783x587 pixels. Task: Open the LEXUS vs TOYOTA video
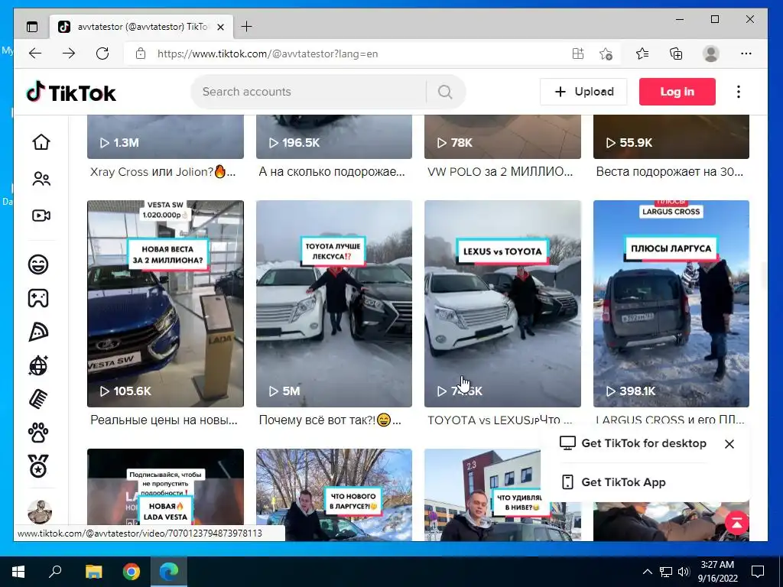(x=502, y=303)
